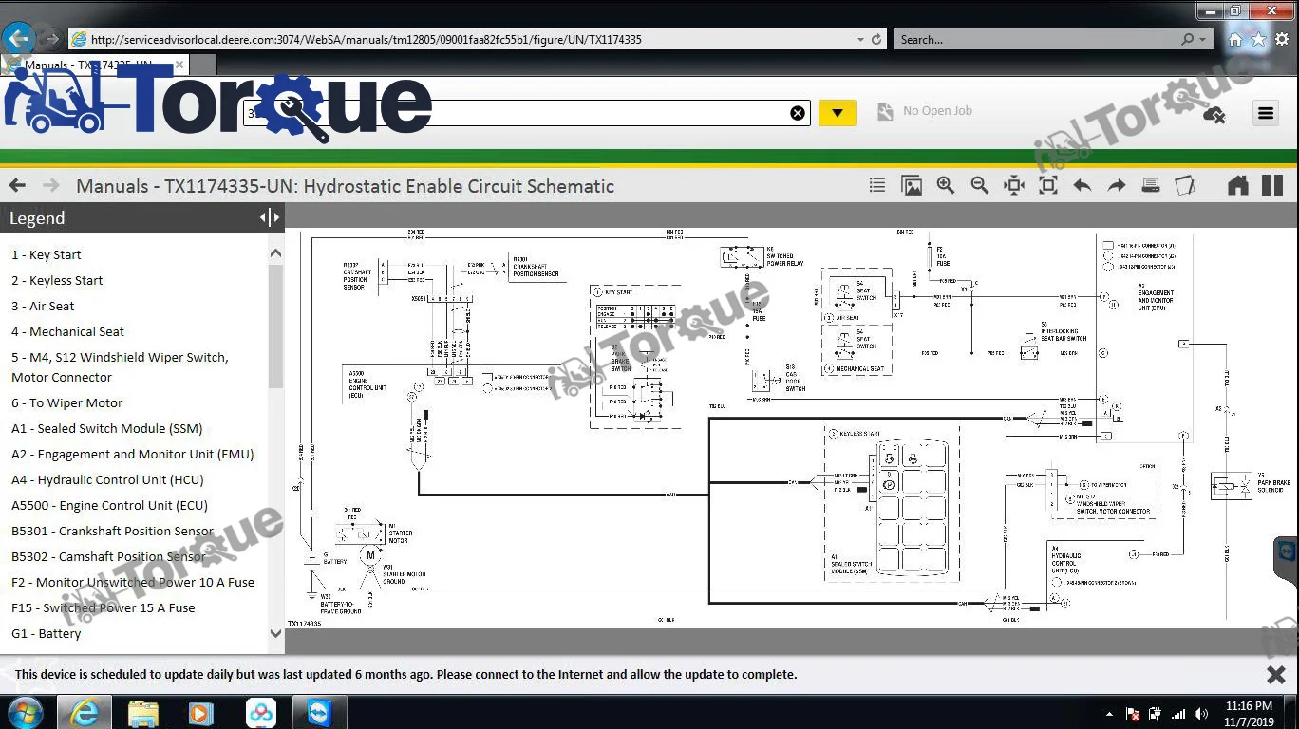Select legend entry B5302 - Camshaft Position Sensor
Image resolution: width=1299 pixels, height=729 pixels.
click(109, 556)
